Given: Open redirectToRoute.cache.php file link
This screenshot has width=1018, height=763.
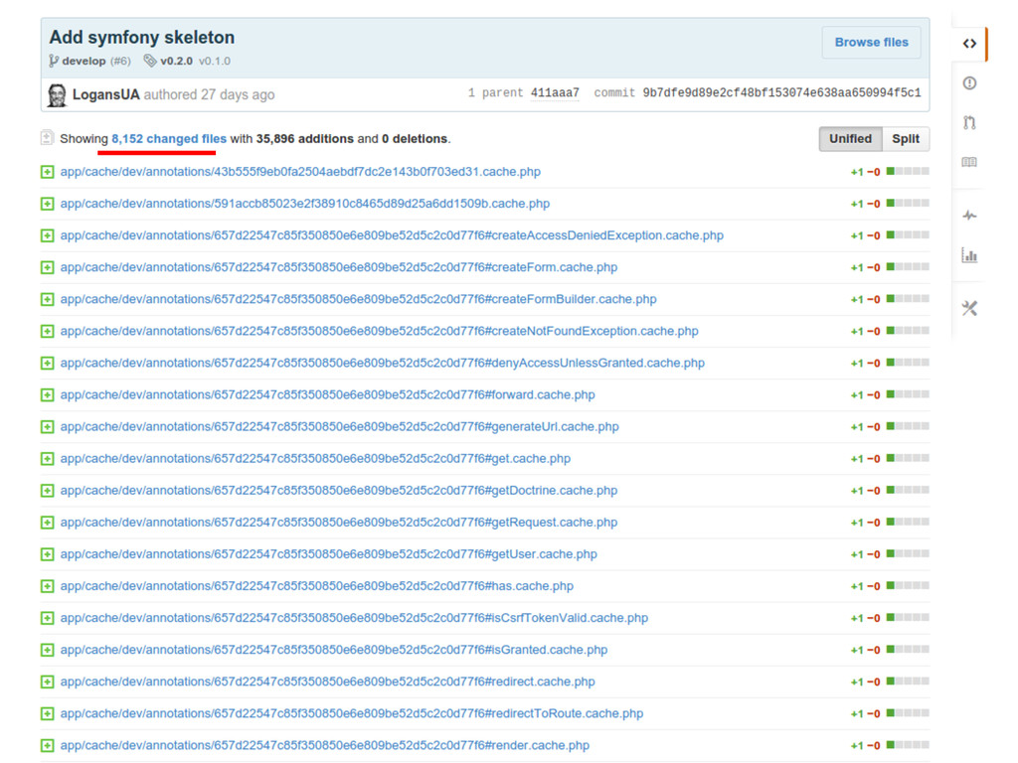Looking at the screenshot, I should 351,713.
